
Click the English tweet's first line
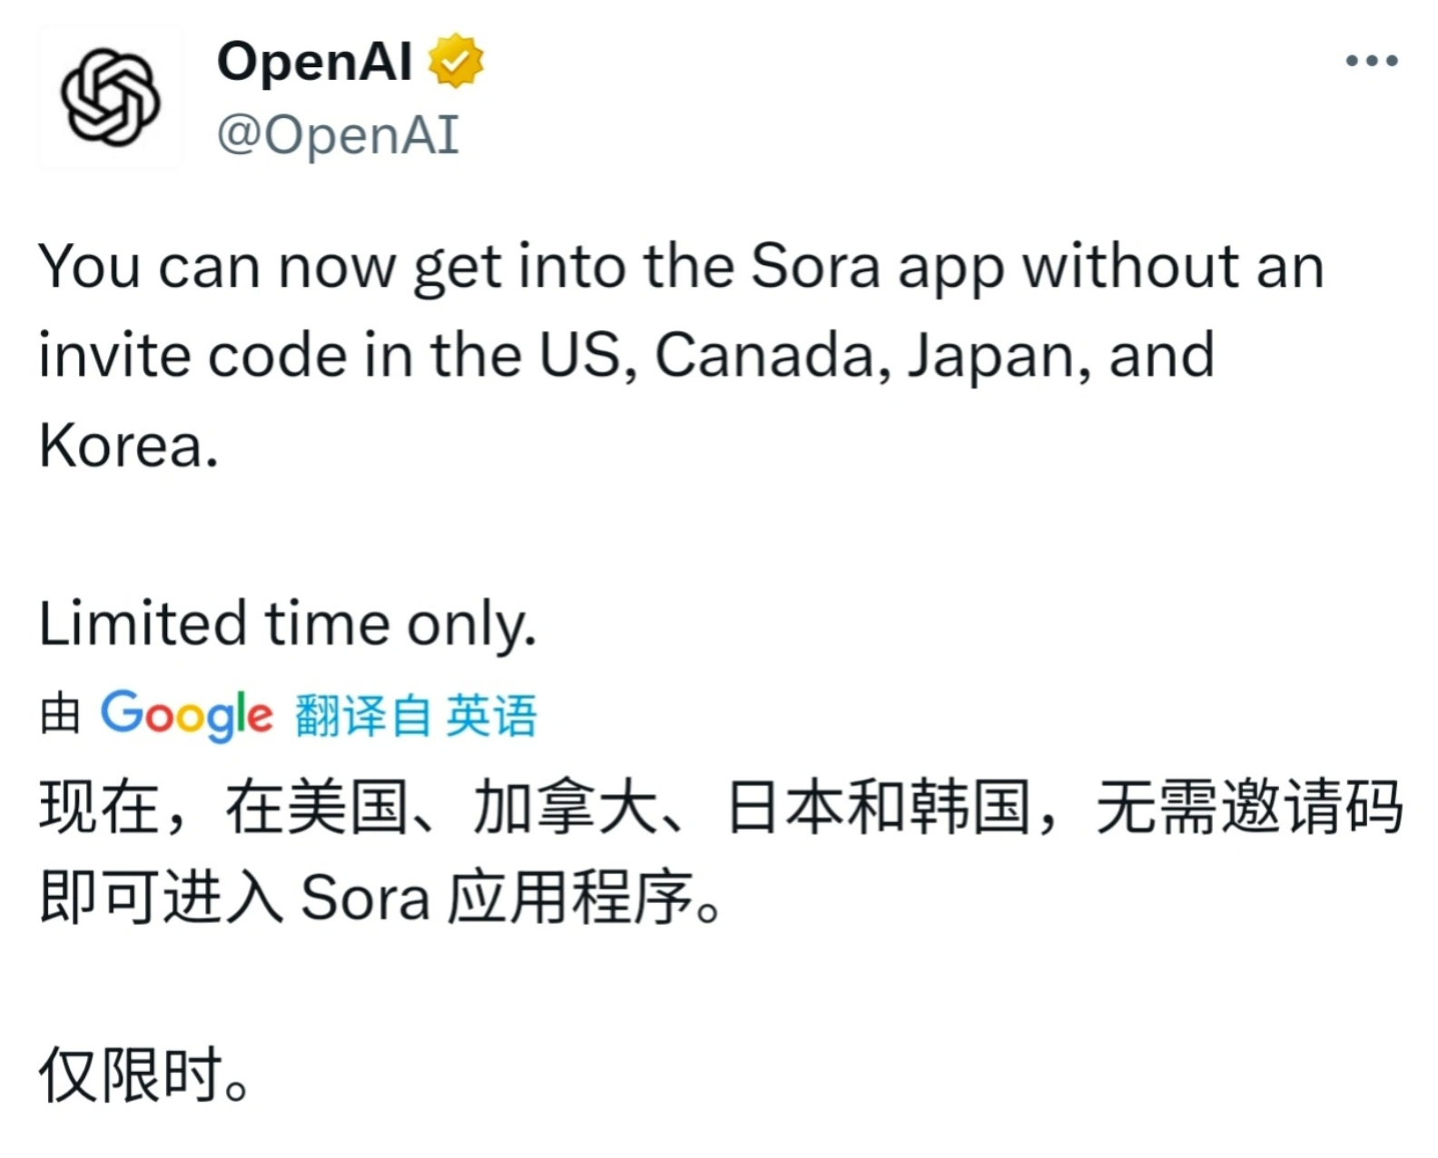(x=681, y=269)
